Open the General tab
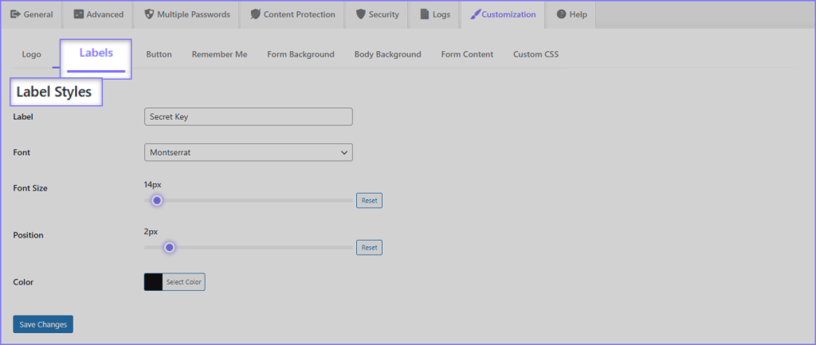The image size is (816, 345). pyautogui.click(x=32, y=14)
